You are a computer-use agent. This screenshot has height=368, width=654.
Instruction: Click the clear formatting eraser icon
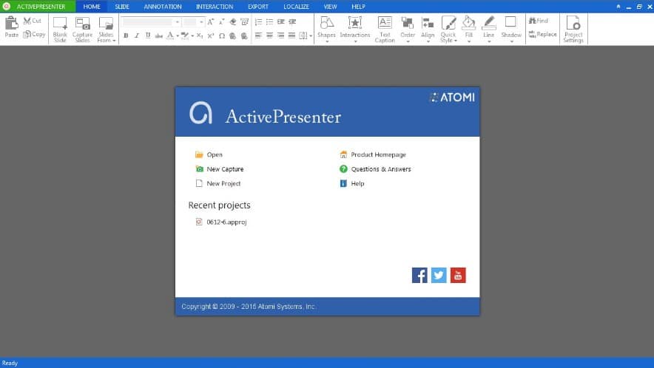[x=233, y=21]
